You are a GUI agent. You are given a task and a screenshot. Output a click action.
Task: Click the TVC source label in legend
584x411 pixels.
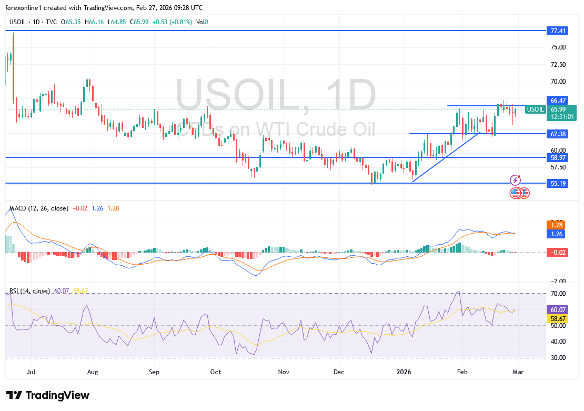tap(52, 22)
